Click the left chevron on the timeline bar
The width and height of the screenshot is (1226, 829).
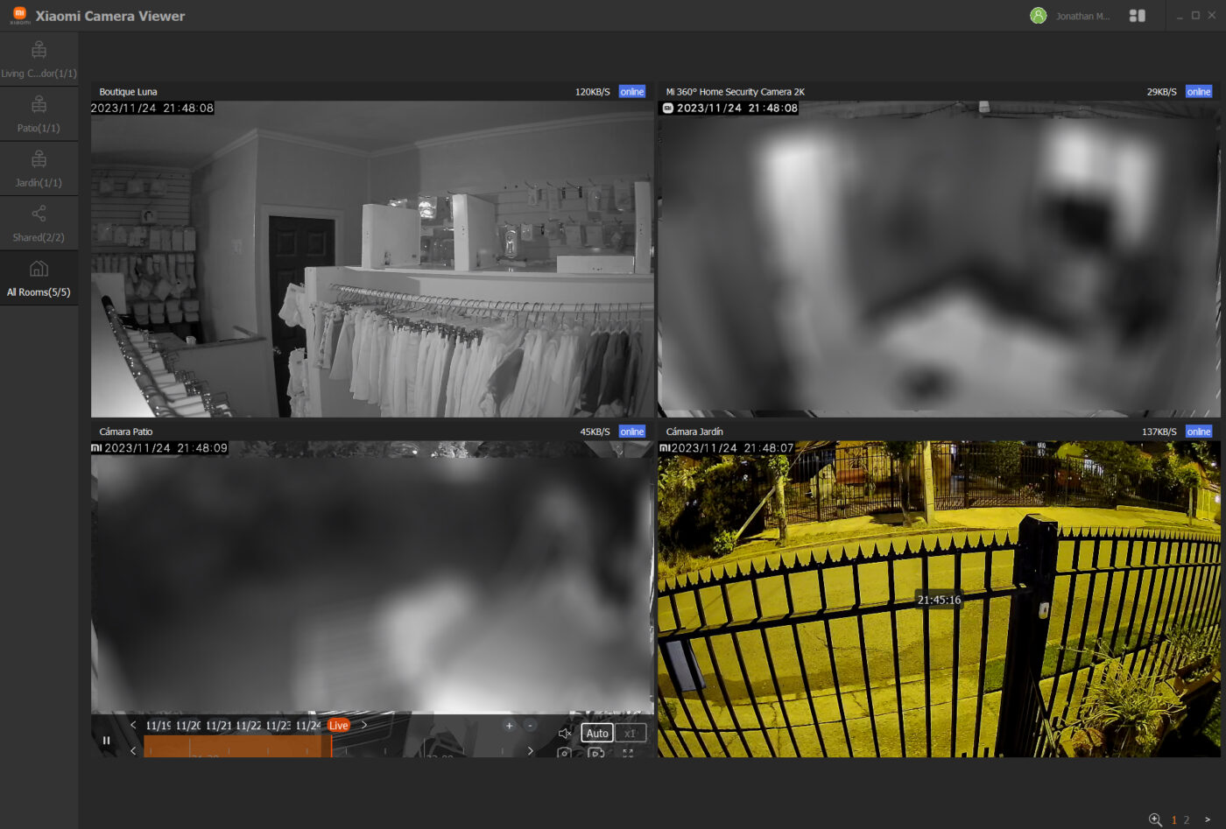coord(132,750)
